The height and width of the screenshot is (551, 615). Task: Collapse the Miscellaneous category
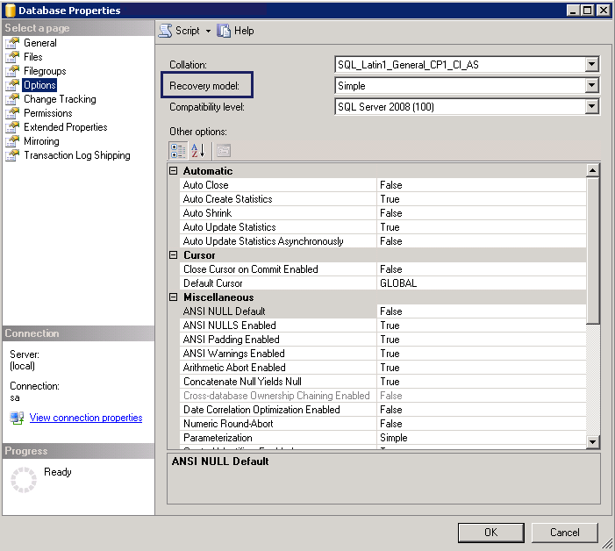tap(174, 297)
